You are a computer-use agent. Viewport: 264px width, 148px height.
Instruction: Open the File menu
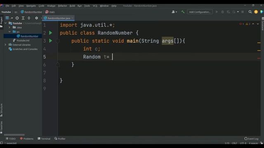click(x=7, y=6)
